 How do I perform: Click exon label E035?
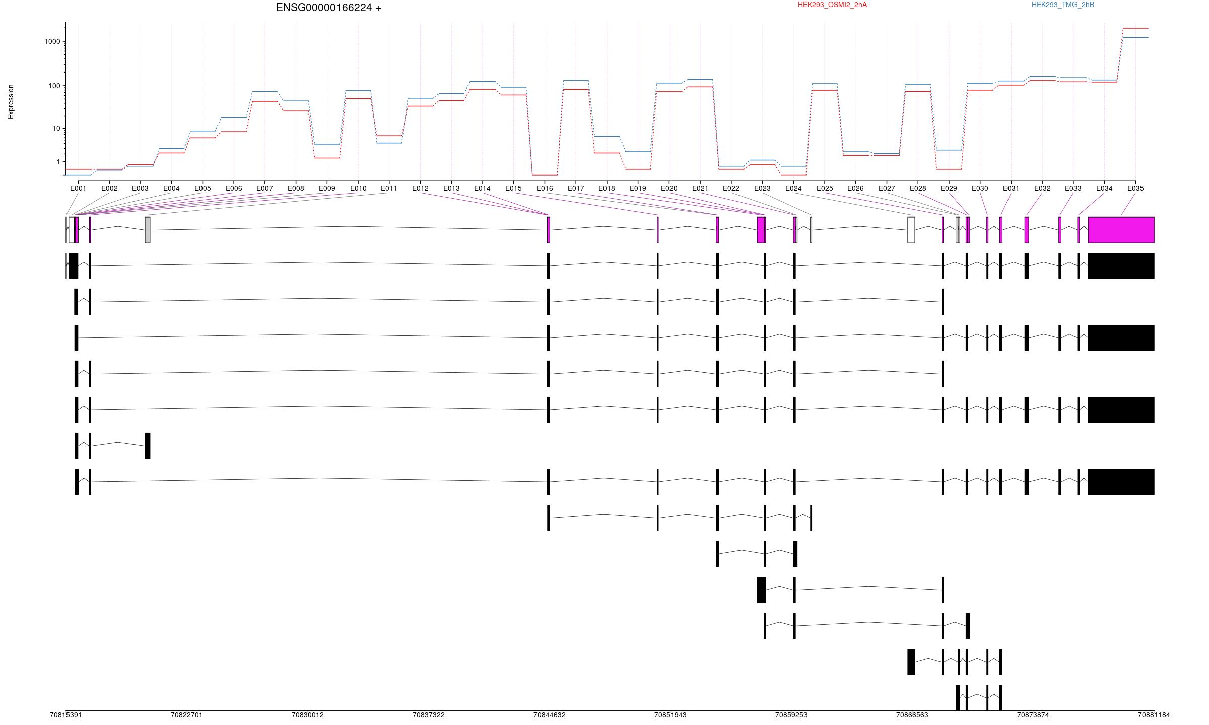tap(1135, 188)
